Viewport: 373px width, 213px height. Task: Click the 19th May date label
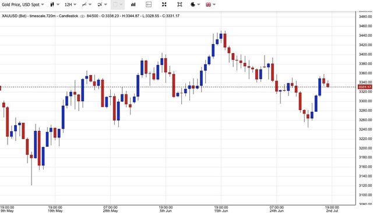[55, 211]
